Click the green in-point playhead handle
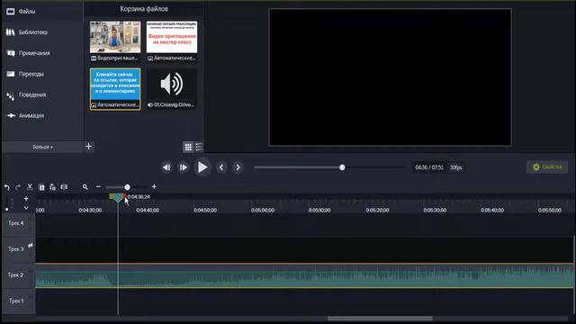Screen dimensions: 576x324 [x=112, y=196]
